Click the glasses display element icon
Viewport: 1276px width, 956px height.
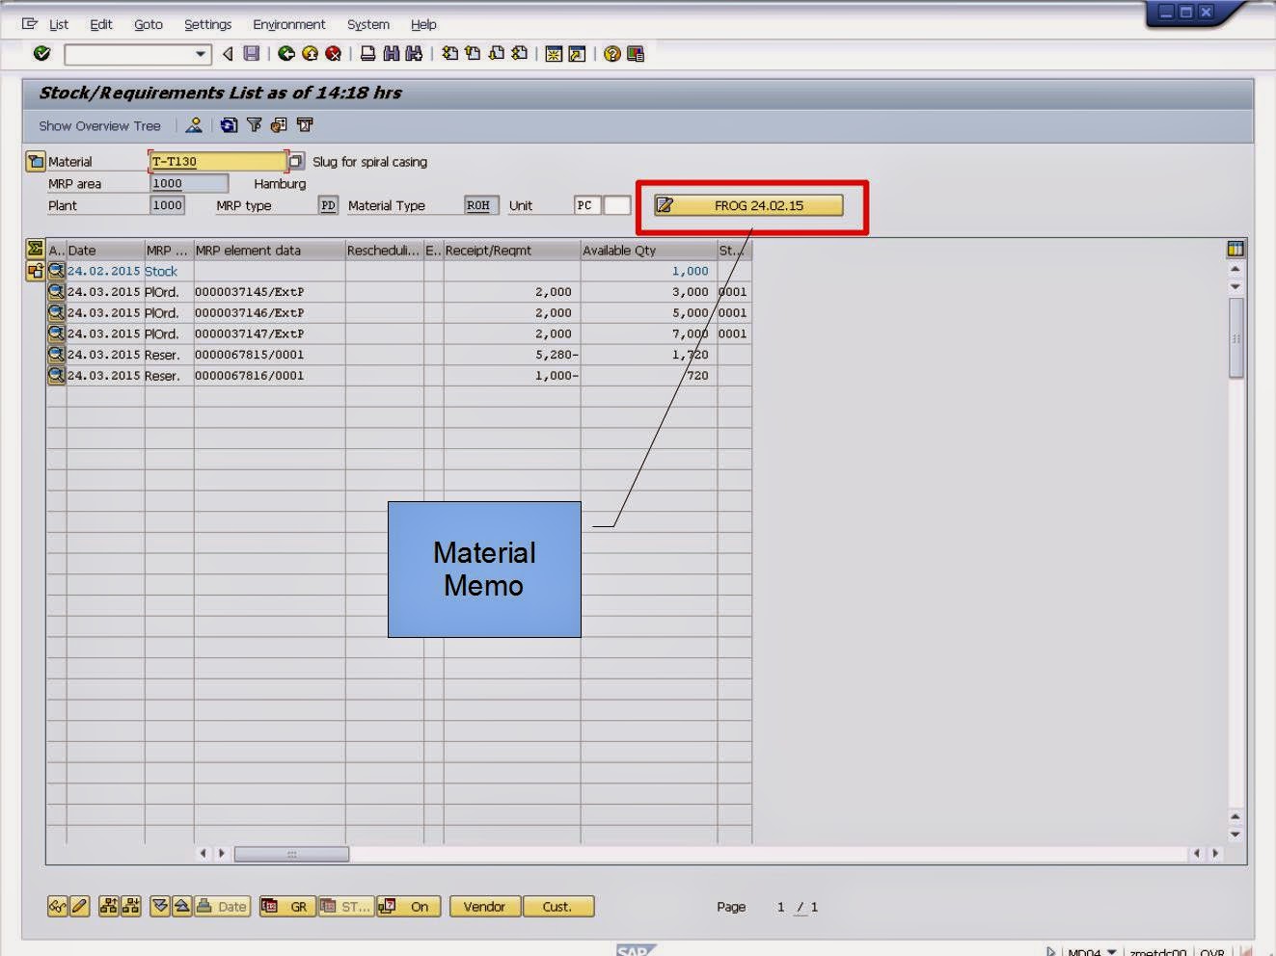click(58, 907)
